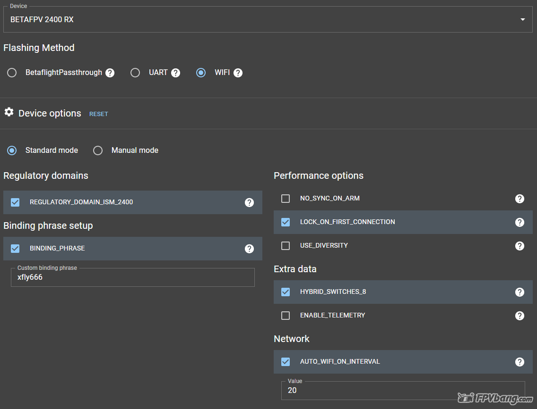Click the Device options gear icon
This screenshot has width=537, height=409.
(9, 112)
